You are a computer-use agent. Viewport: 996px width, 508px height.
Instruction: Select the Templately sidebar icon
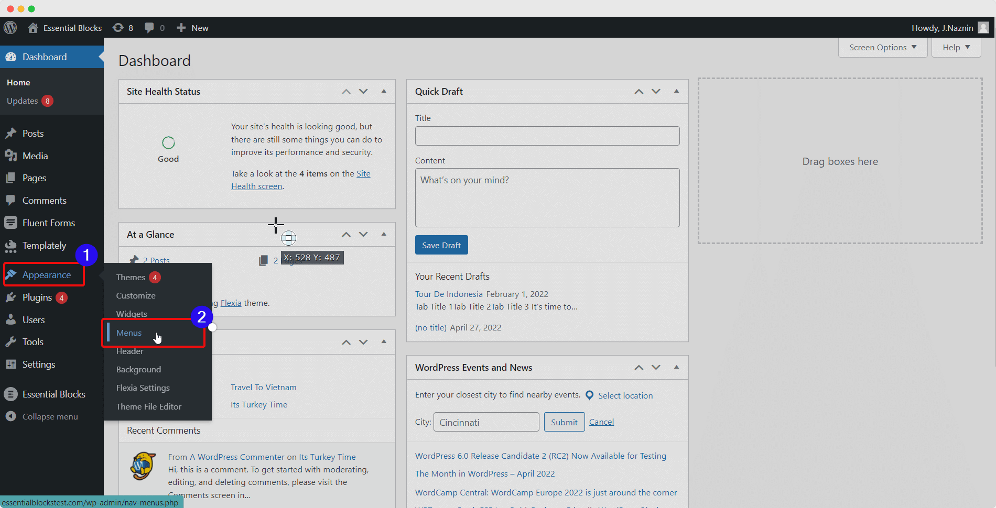point(11,246)
